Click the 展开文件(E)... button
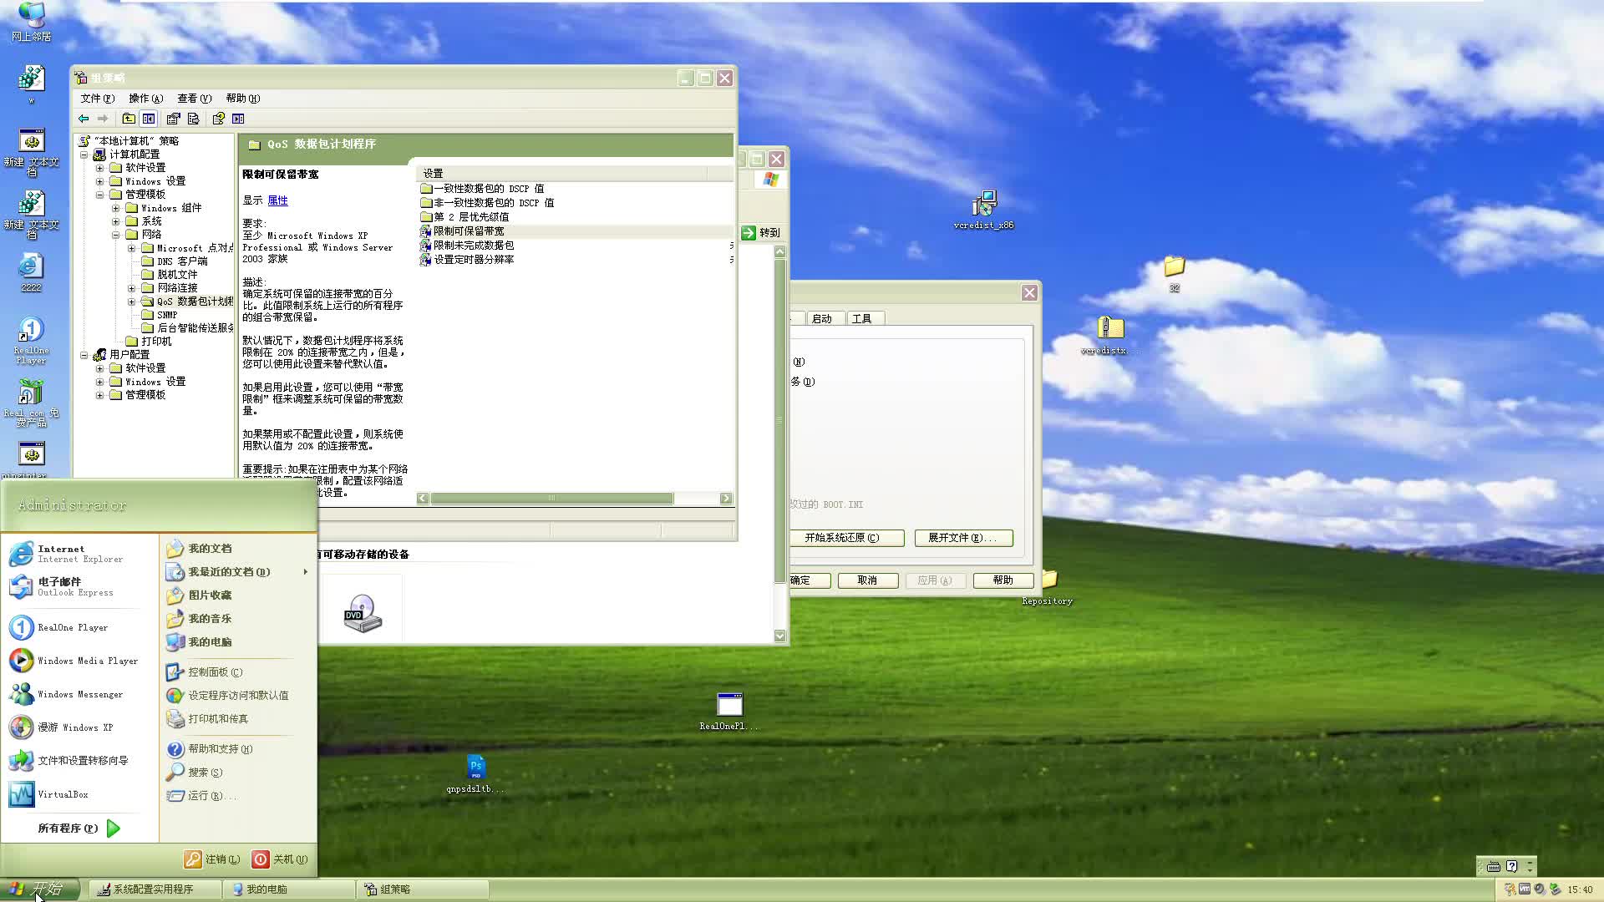 (x=962, y=538)
